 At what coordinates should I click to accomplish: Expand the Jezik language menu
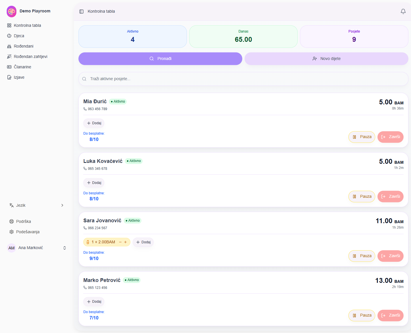(37, 205)
